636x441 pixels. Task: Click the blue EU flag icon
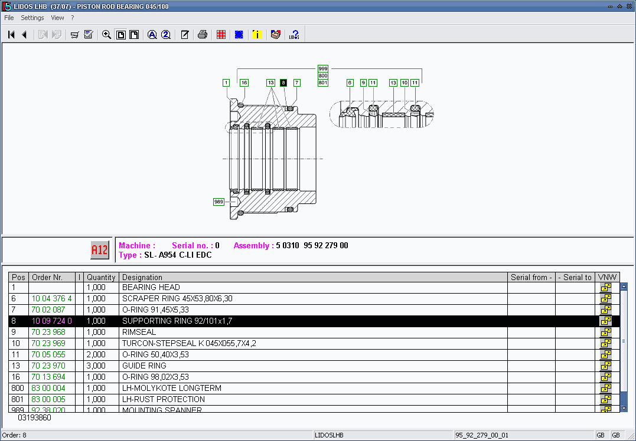(239, 35)
